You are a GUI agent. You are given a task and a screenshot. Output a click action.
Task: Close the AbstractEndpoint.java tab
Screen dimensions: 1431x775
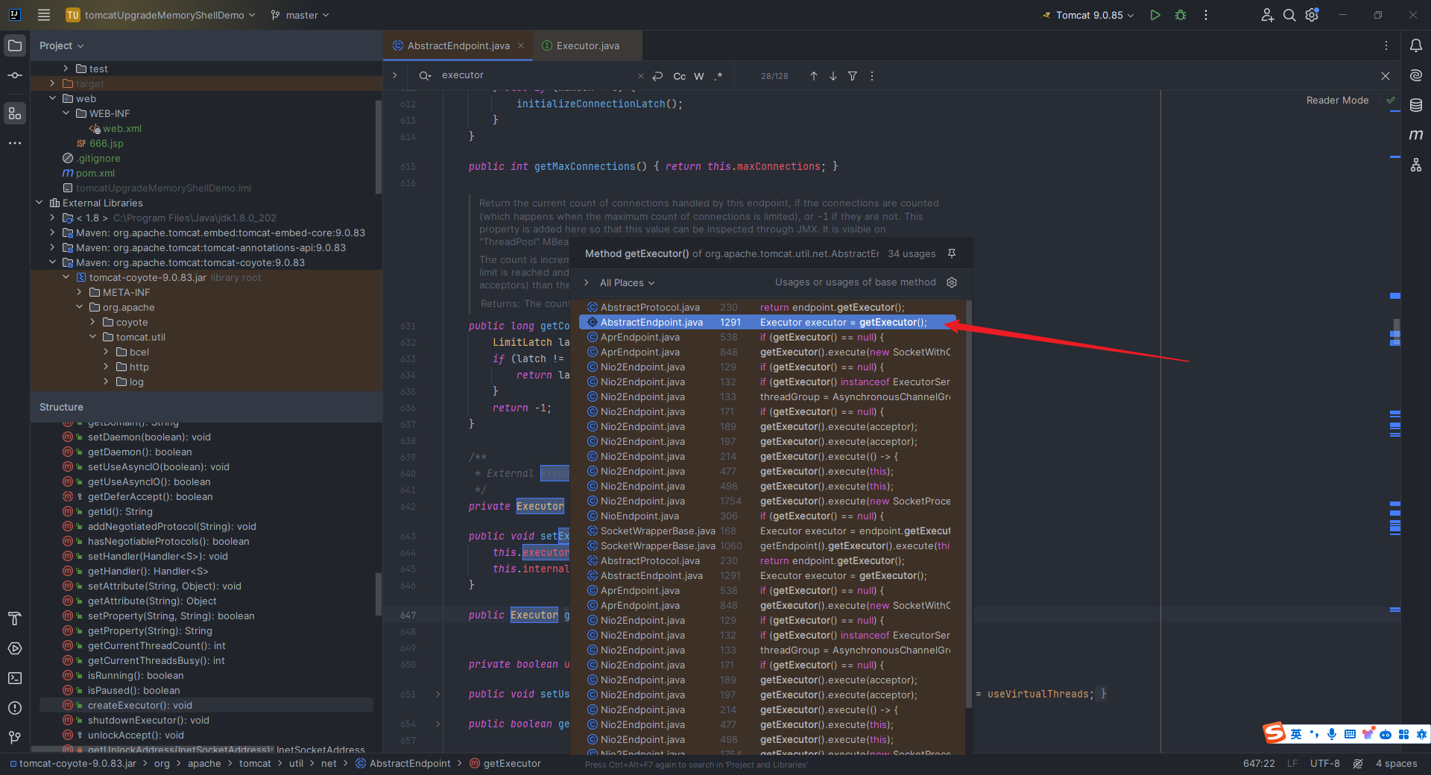point(521,45)
